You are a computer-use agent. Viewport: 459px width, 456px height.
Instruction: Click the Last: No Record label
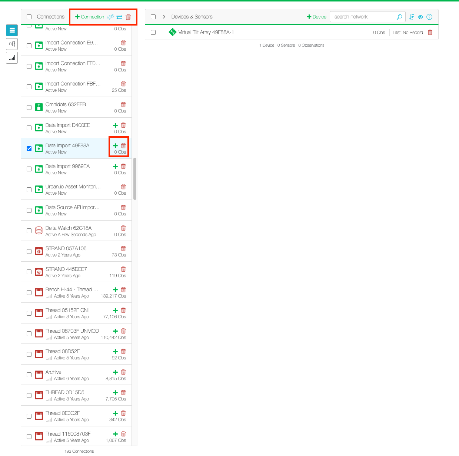[x=408, y=33]
